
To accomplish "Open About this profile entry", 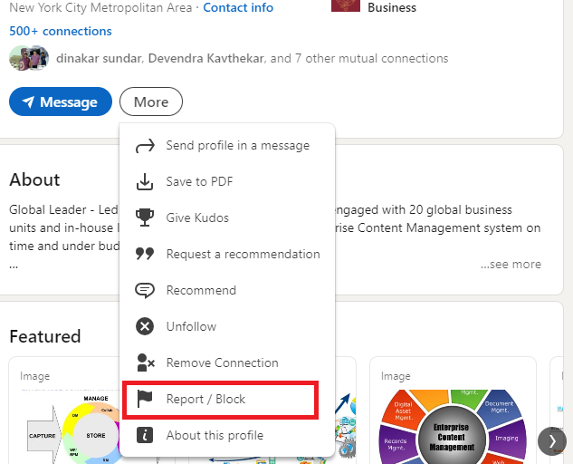I will pyautogui.click(x=227, y=436).
